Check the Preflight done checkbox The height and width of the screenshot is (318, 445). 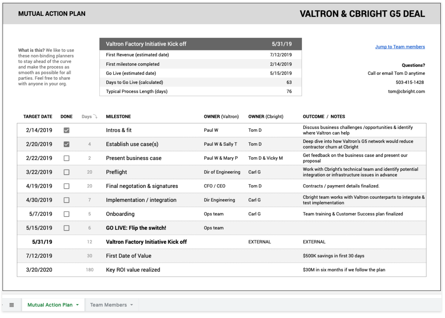click(66, 172)
